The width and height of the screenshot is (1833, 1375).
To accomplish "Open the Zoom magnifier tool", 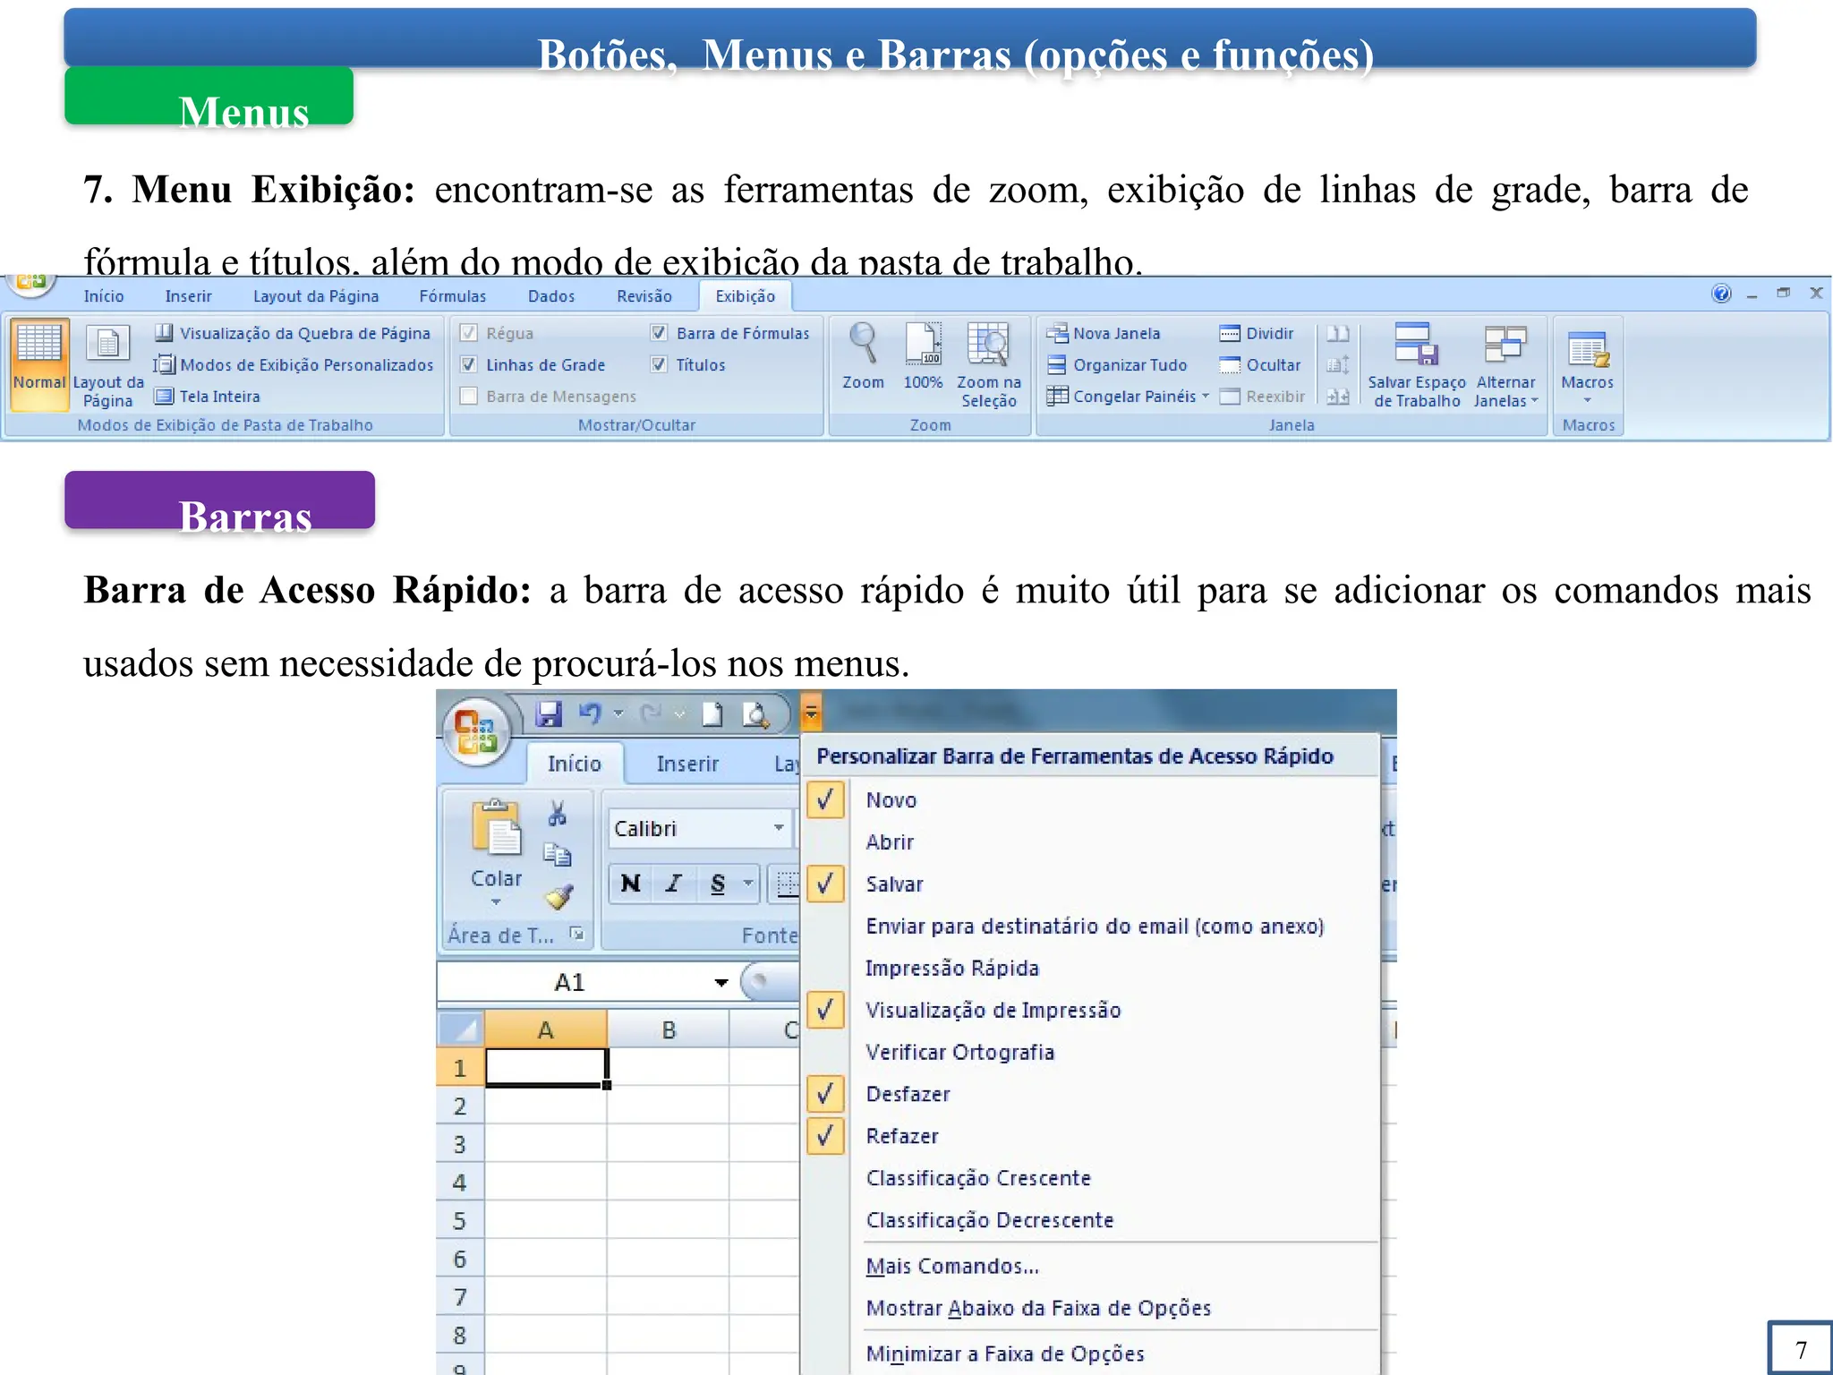I will (863, 356).
